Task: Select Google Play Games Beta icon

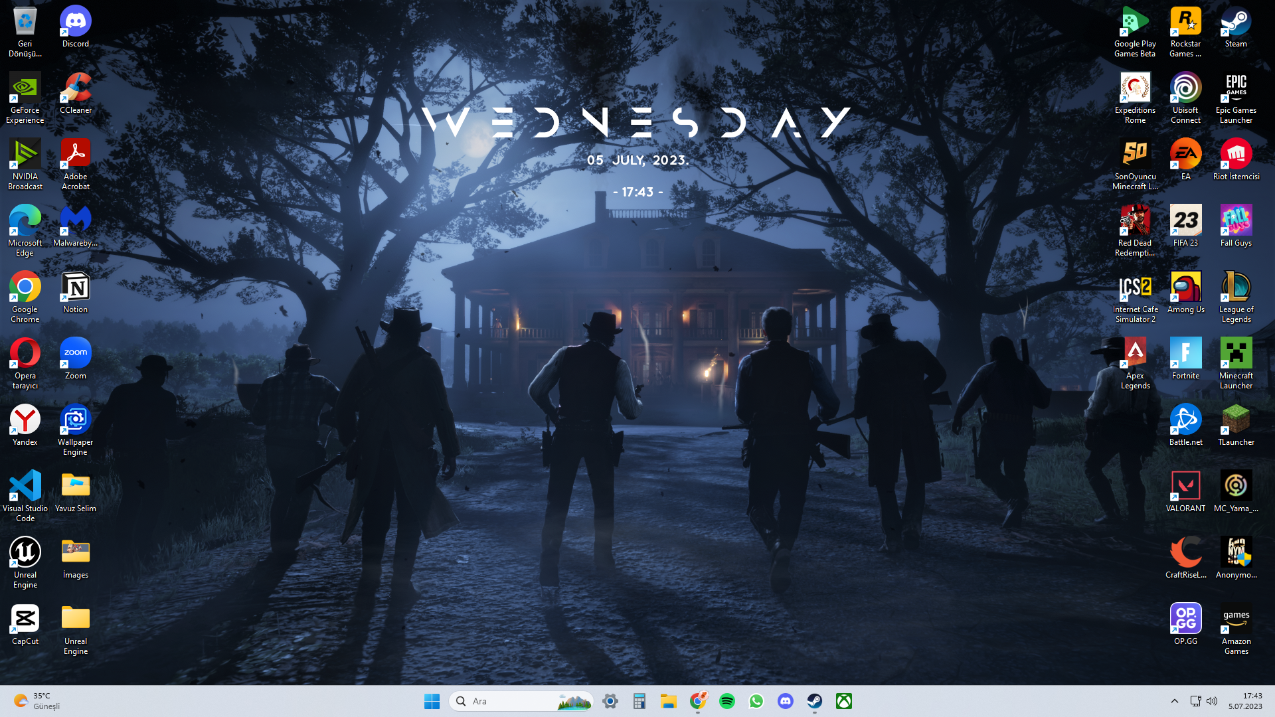Action: (x=1135, y=32)
